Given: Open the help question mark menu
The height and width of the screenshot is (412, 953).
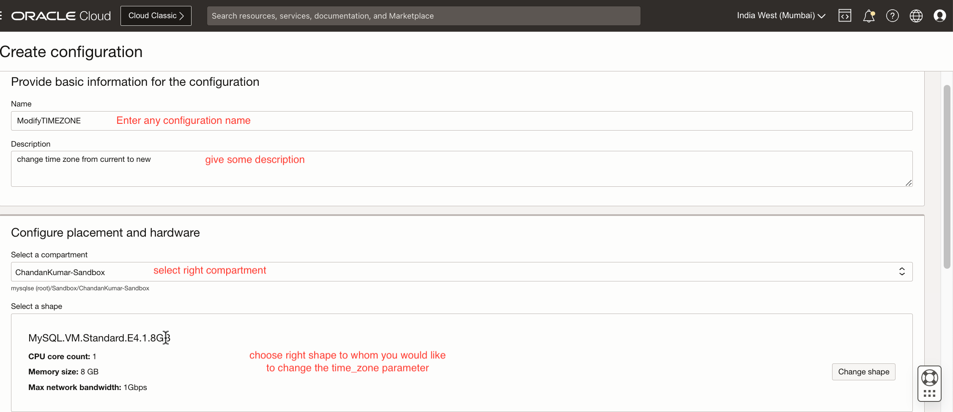Looking at the screenshot, I should [x=893, y=16].
